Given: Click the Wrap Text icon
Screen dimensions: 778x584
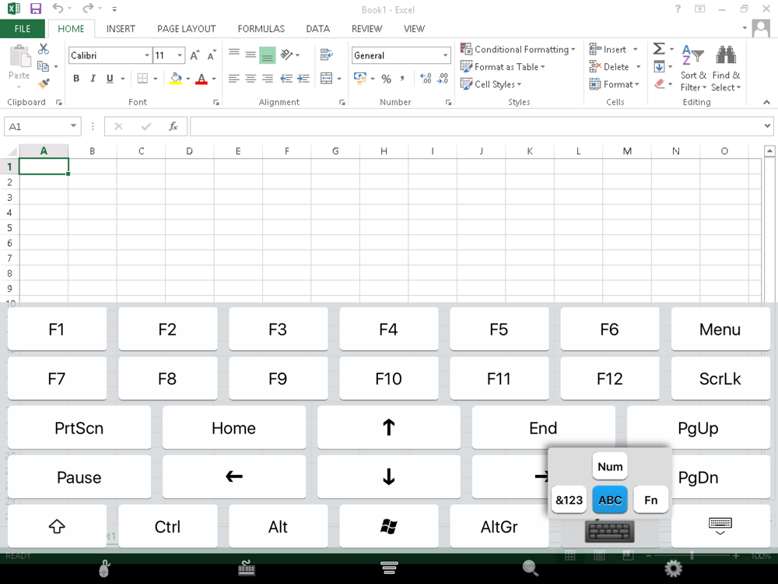Looking at the screenshot, I should [x=326, y=55].
